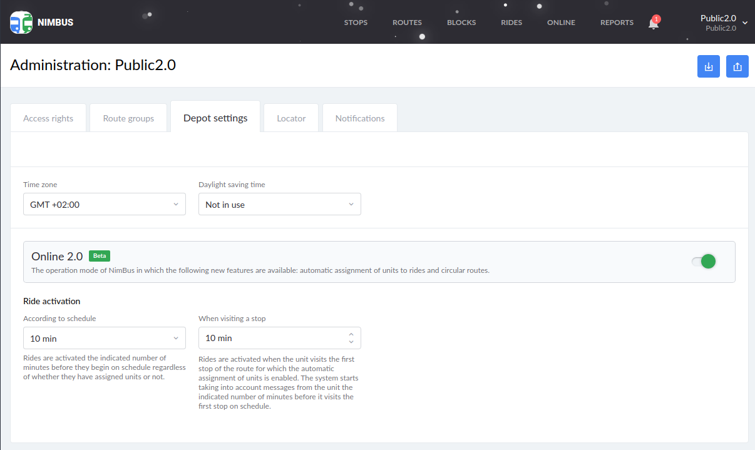Open the Reports page
Screen dimensions: 755x450
(617, 23)
